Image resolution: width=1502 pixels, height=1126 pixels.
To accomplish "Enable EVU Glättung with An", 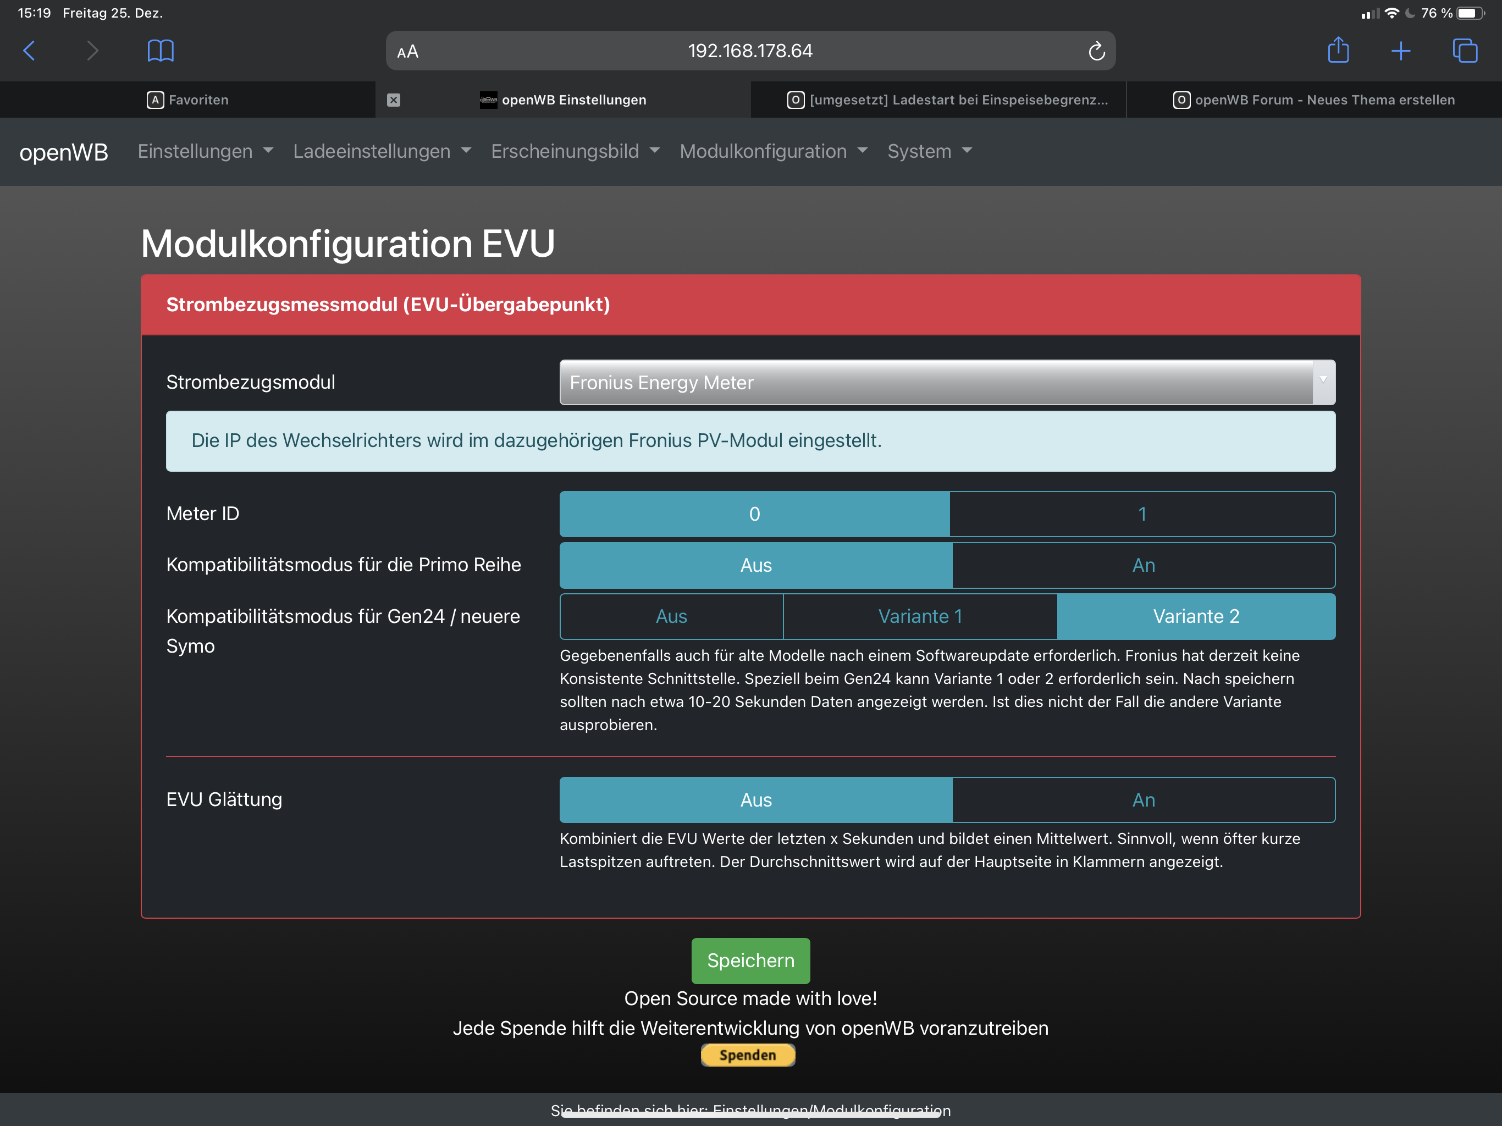I will (1143, 800).
